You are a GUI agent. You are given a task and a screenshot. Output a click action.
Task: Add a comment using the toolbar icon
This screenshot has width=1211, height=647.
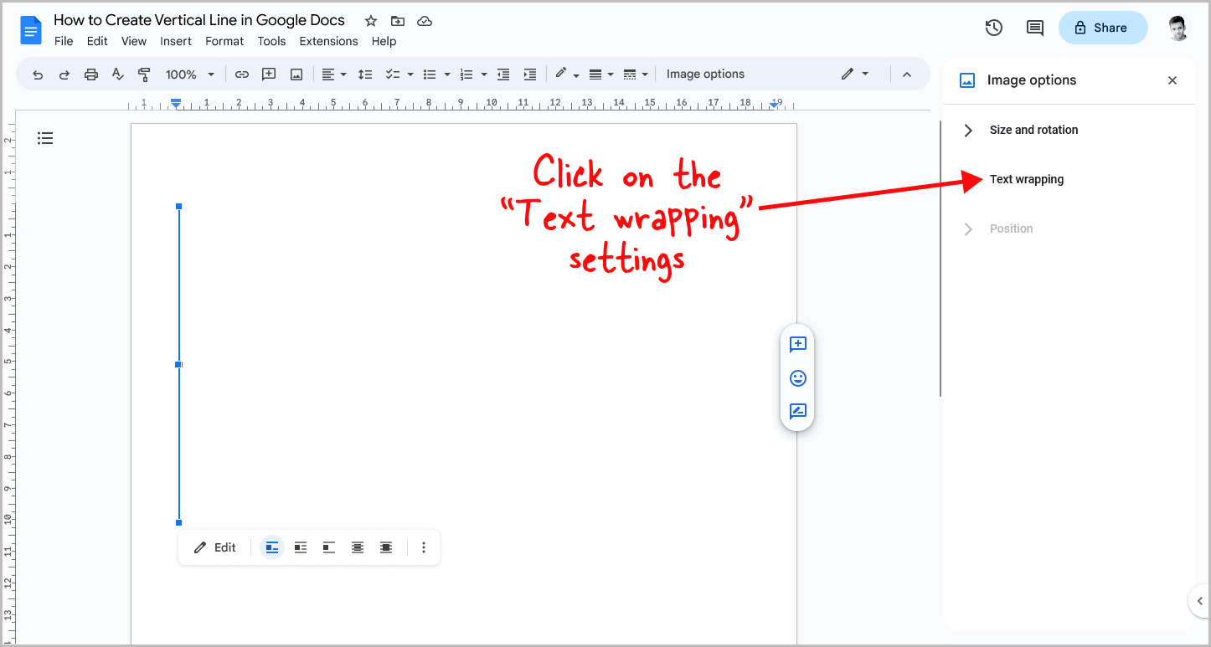pyautogui.click(x=269, y=74)
